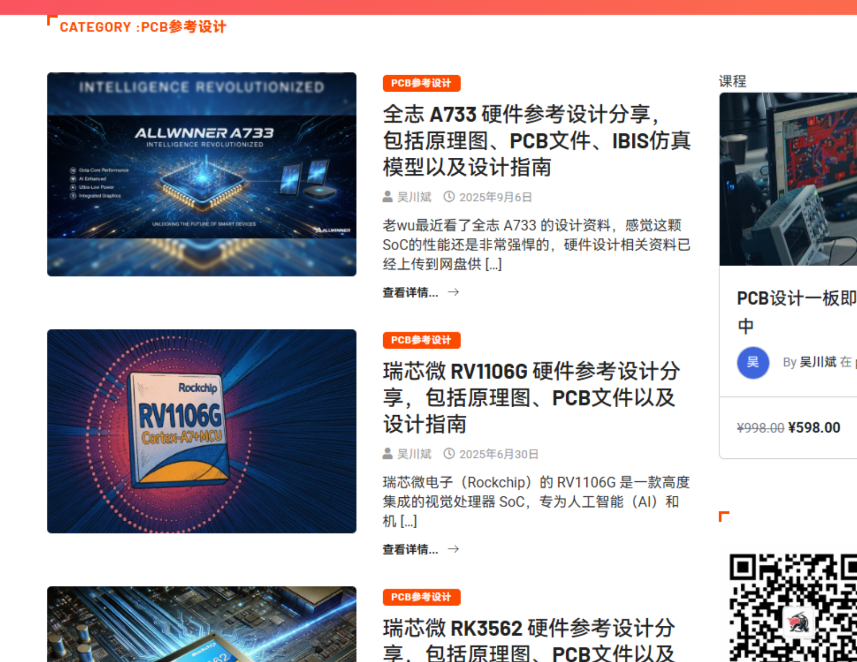Click the arrow icon after first 查看详情
The image size is (857, 662).
(453, 292)
